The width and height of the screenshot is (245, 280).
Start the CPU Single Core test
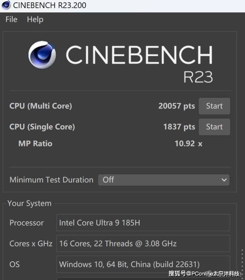(x=214, y=127)
